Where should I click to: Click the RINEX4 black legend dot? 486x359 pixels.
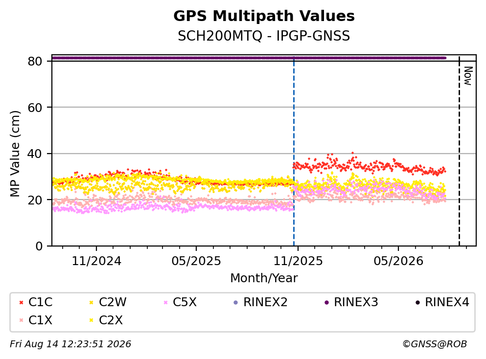click(x=417, y=302)
